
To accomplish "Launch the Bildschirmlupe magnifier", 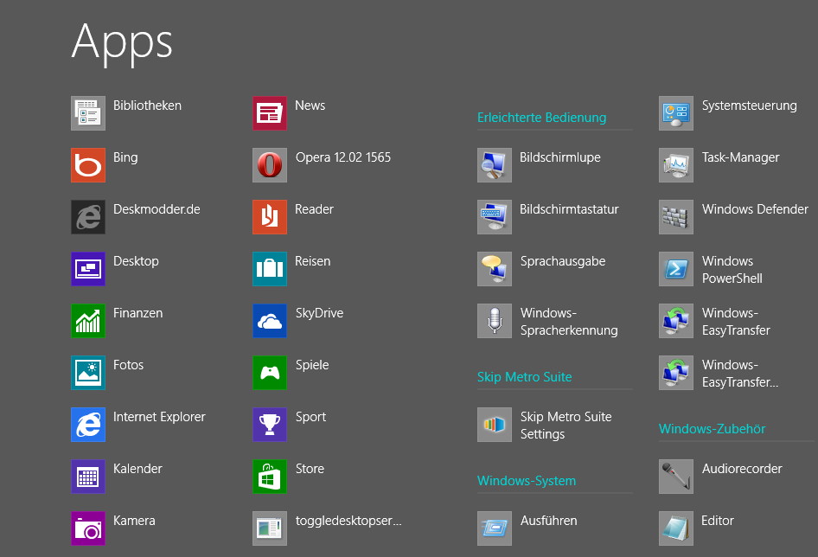I will tap(495, 165).
